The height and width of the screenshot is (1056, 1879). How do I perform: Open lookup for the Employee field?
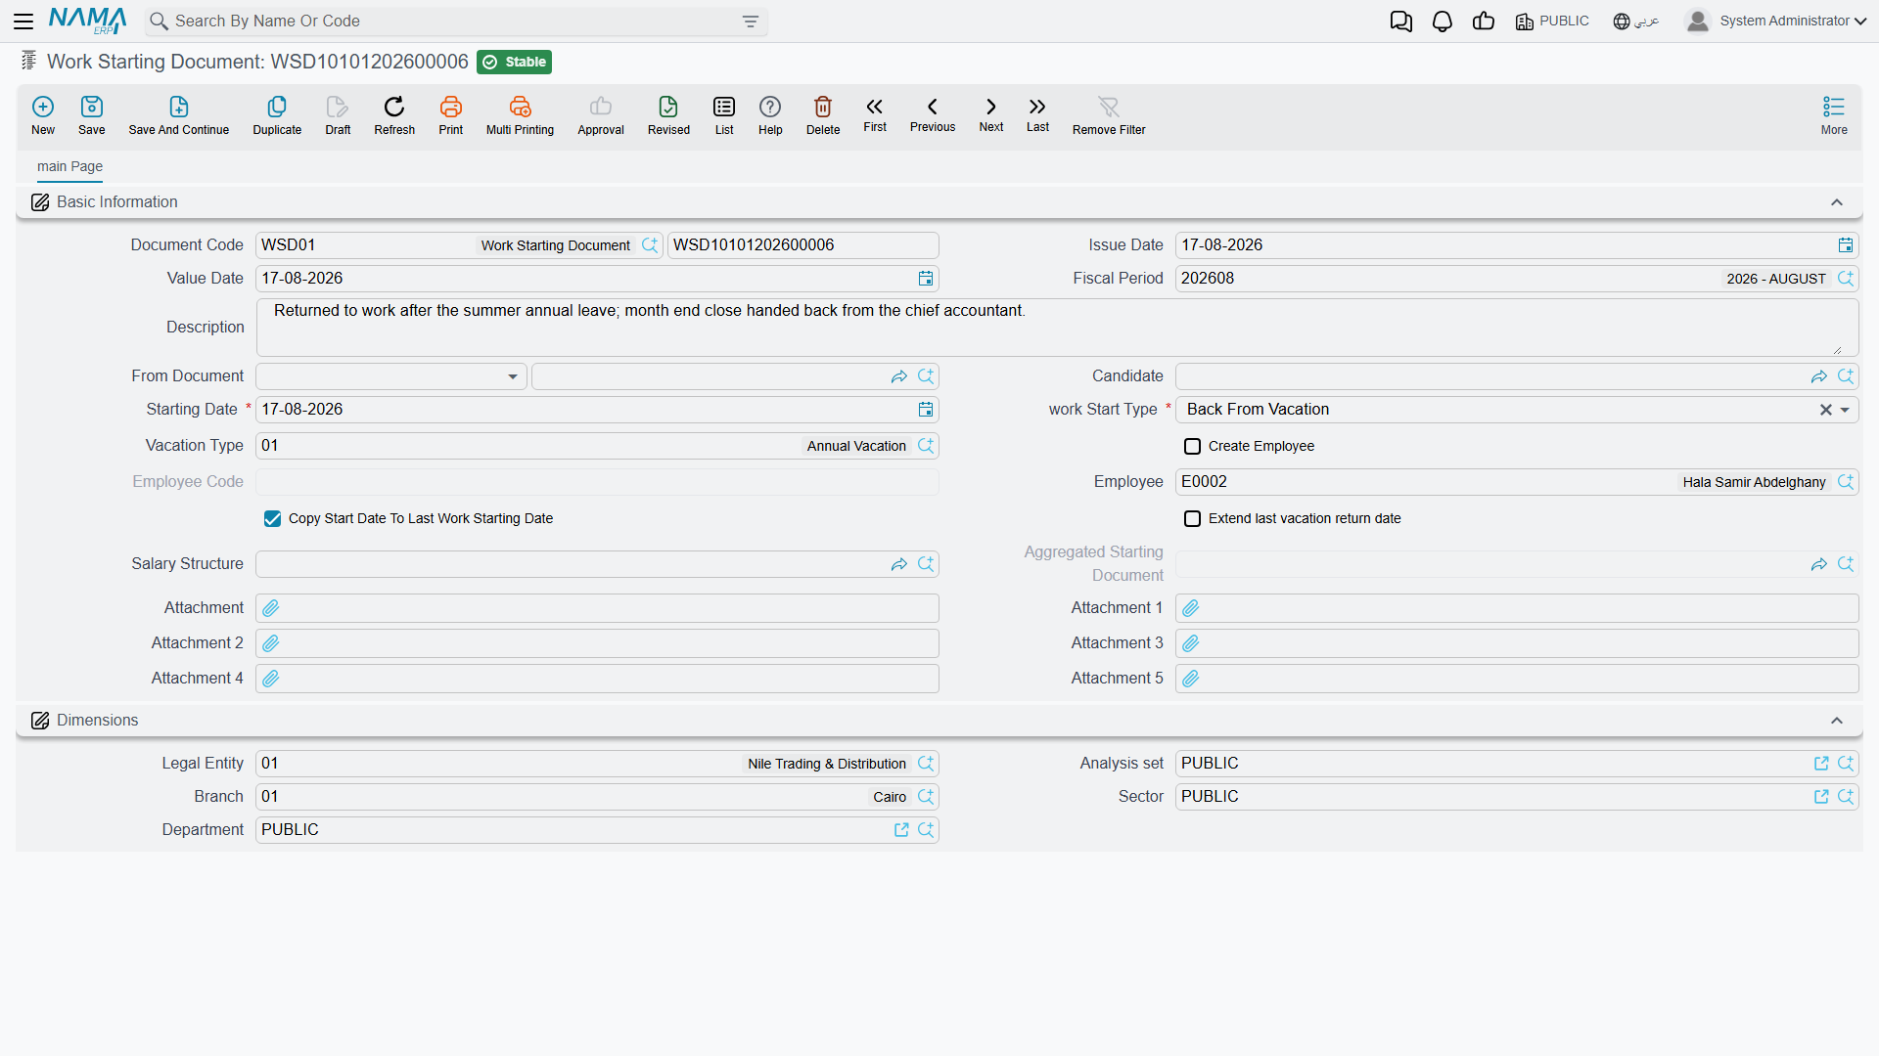(x=1846, y=482)
